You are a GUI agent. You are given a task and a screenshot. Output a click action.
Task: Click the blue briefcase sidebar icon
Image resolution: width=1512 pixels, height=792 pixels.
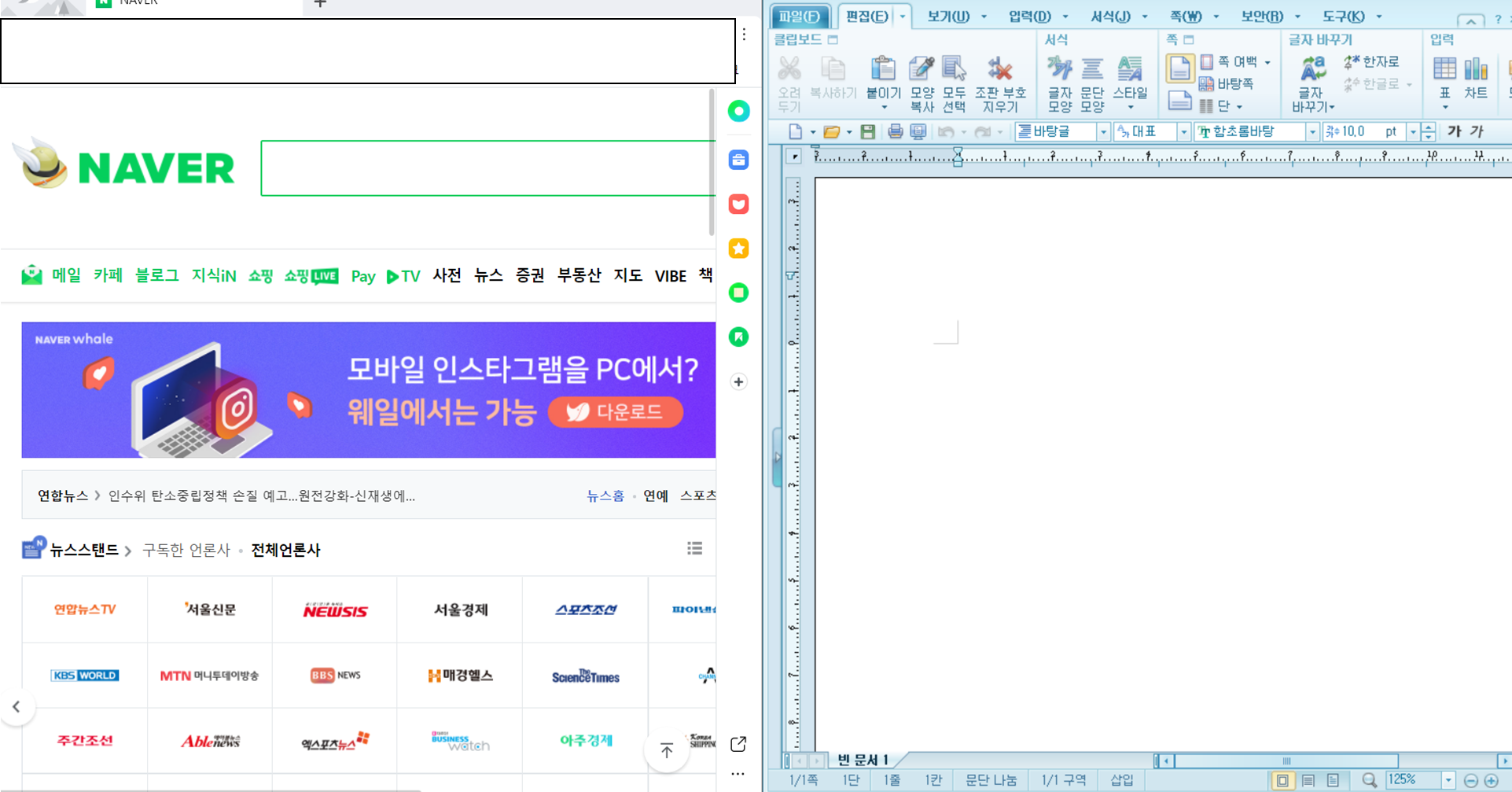click(x=738, y=160)
